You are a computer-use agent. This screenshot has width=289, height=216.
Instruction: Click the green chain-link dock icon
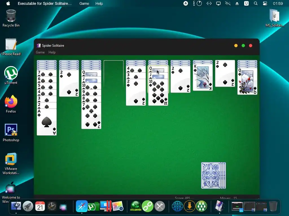148,206
